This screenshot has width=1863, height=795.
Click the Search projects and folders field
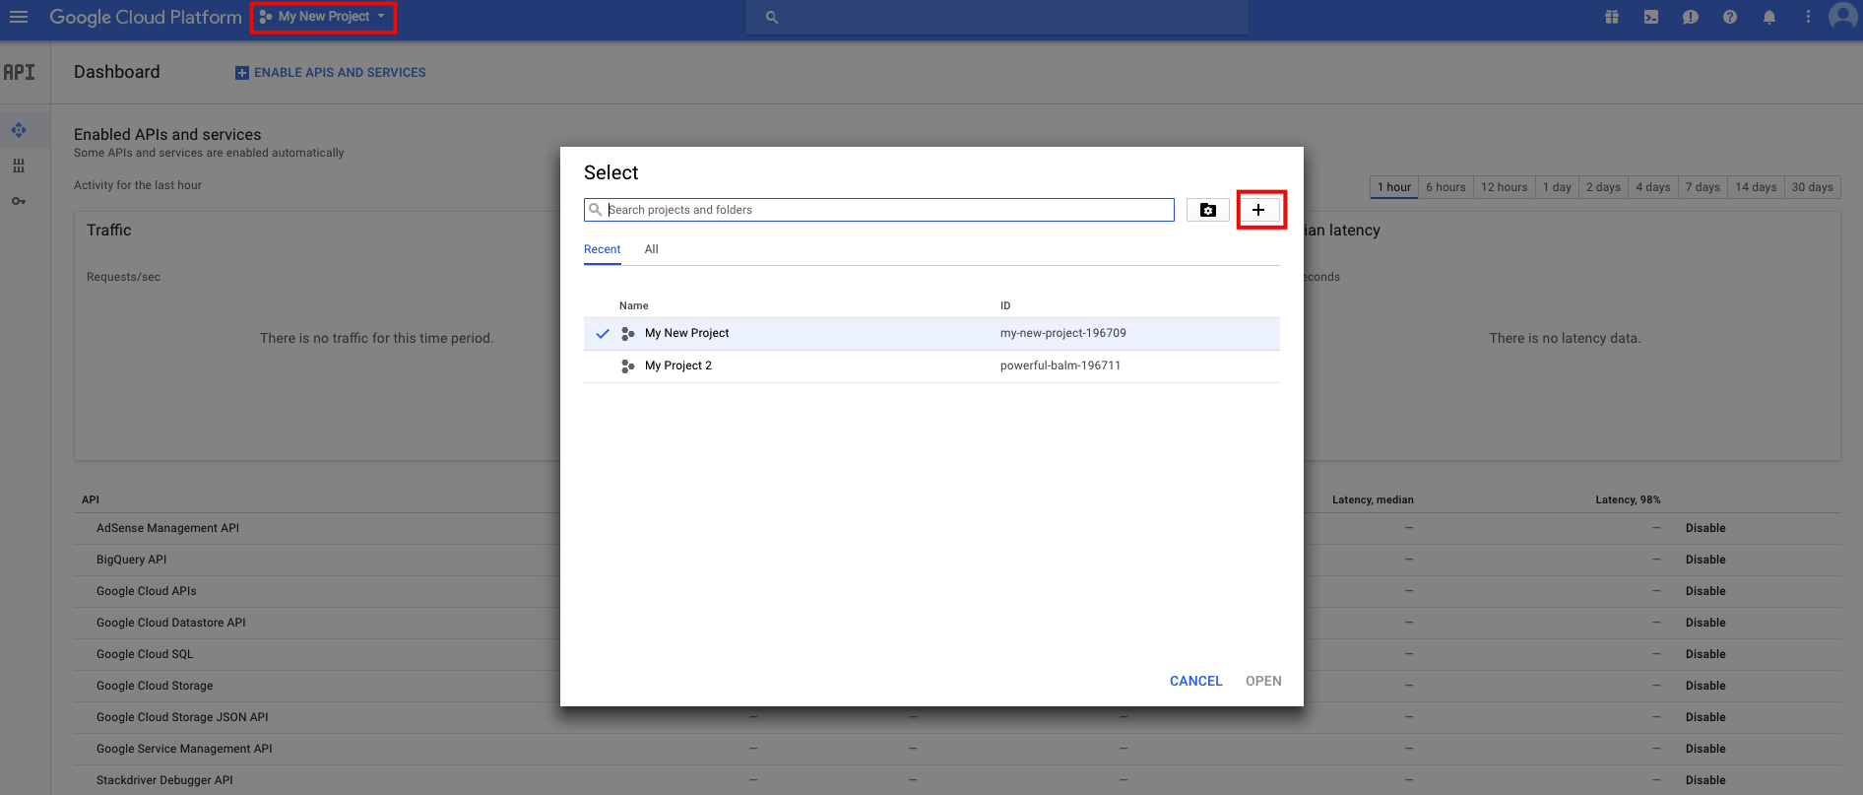click(879, 210)
